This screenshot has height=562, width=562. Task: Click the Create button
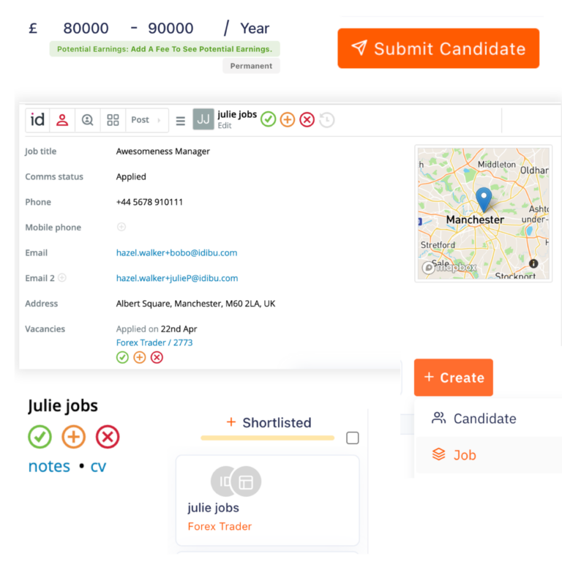454,378
